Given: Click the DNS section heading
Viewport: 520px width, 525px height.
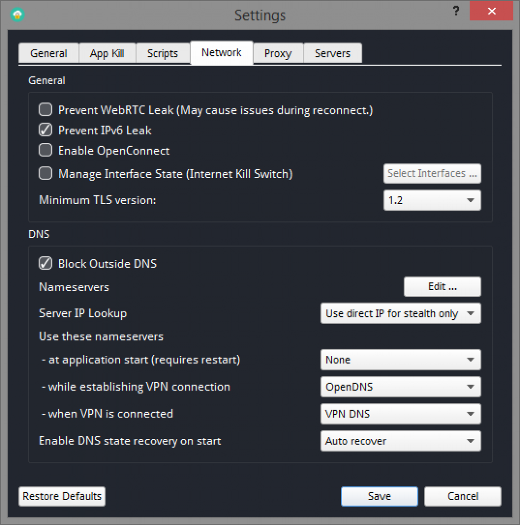Looking at the screenshot, I should coord(39,234).
